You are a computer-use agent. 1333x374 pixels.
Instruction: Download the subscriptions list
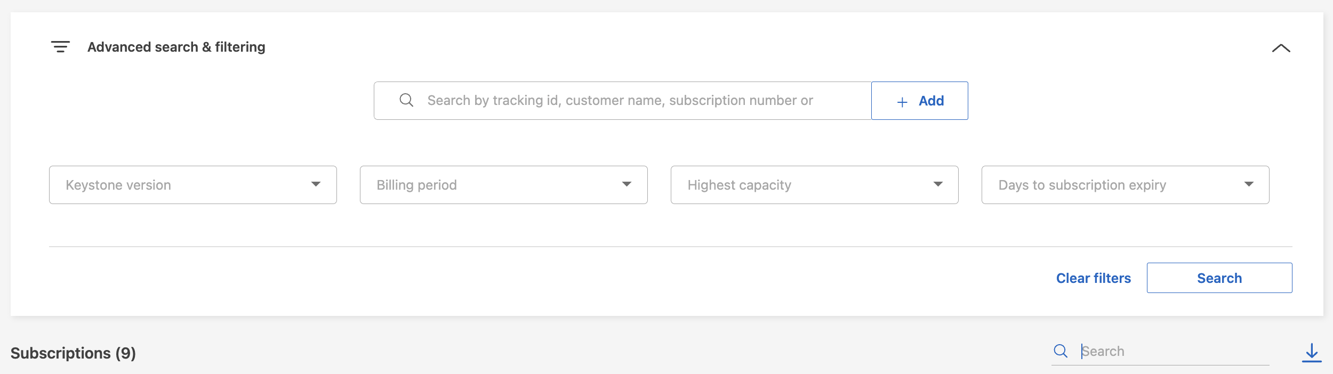[1312, 353]
